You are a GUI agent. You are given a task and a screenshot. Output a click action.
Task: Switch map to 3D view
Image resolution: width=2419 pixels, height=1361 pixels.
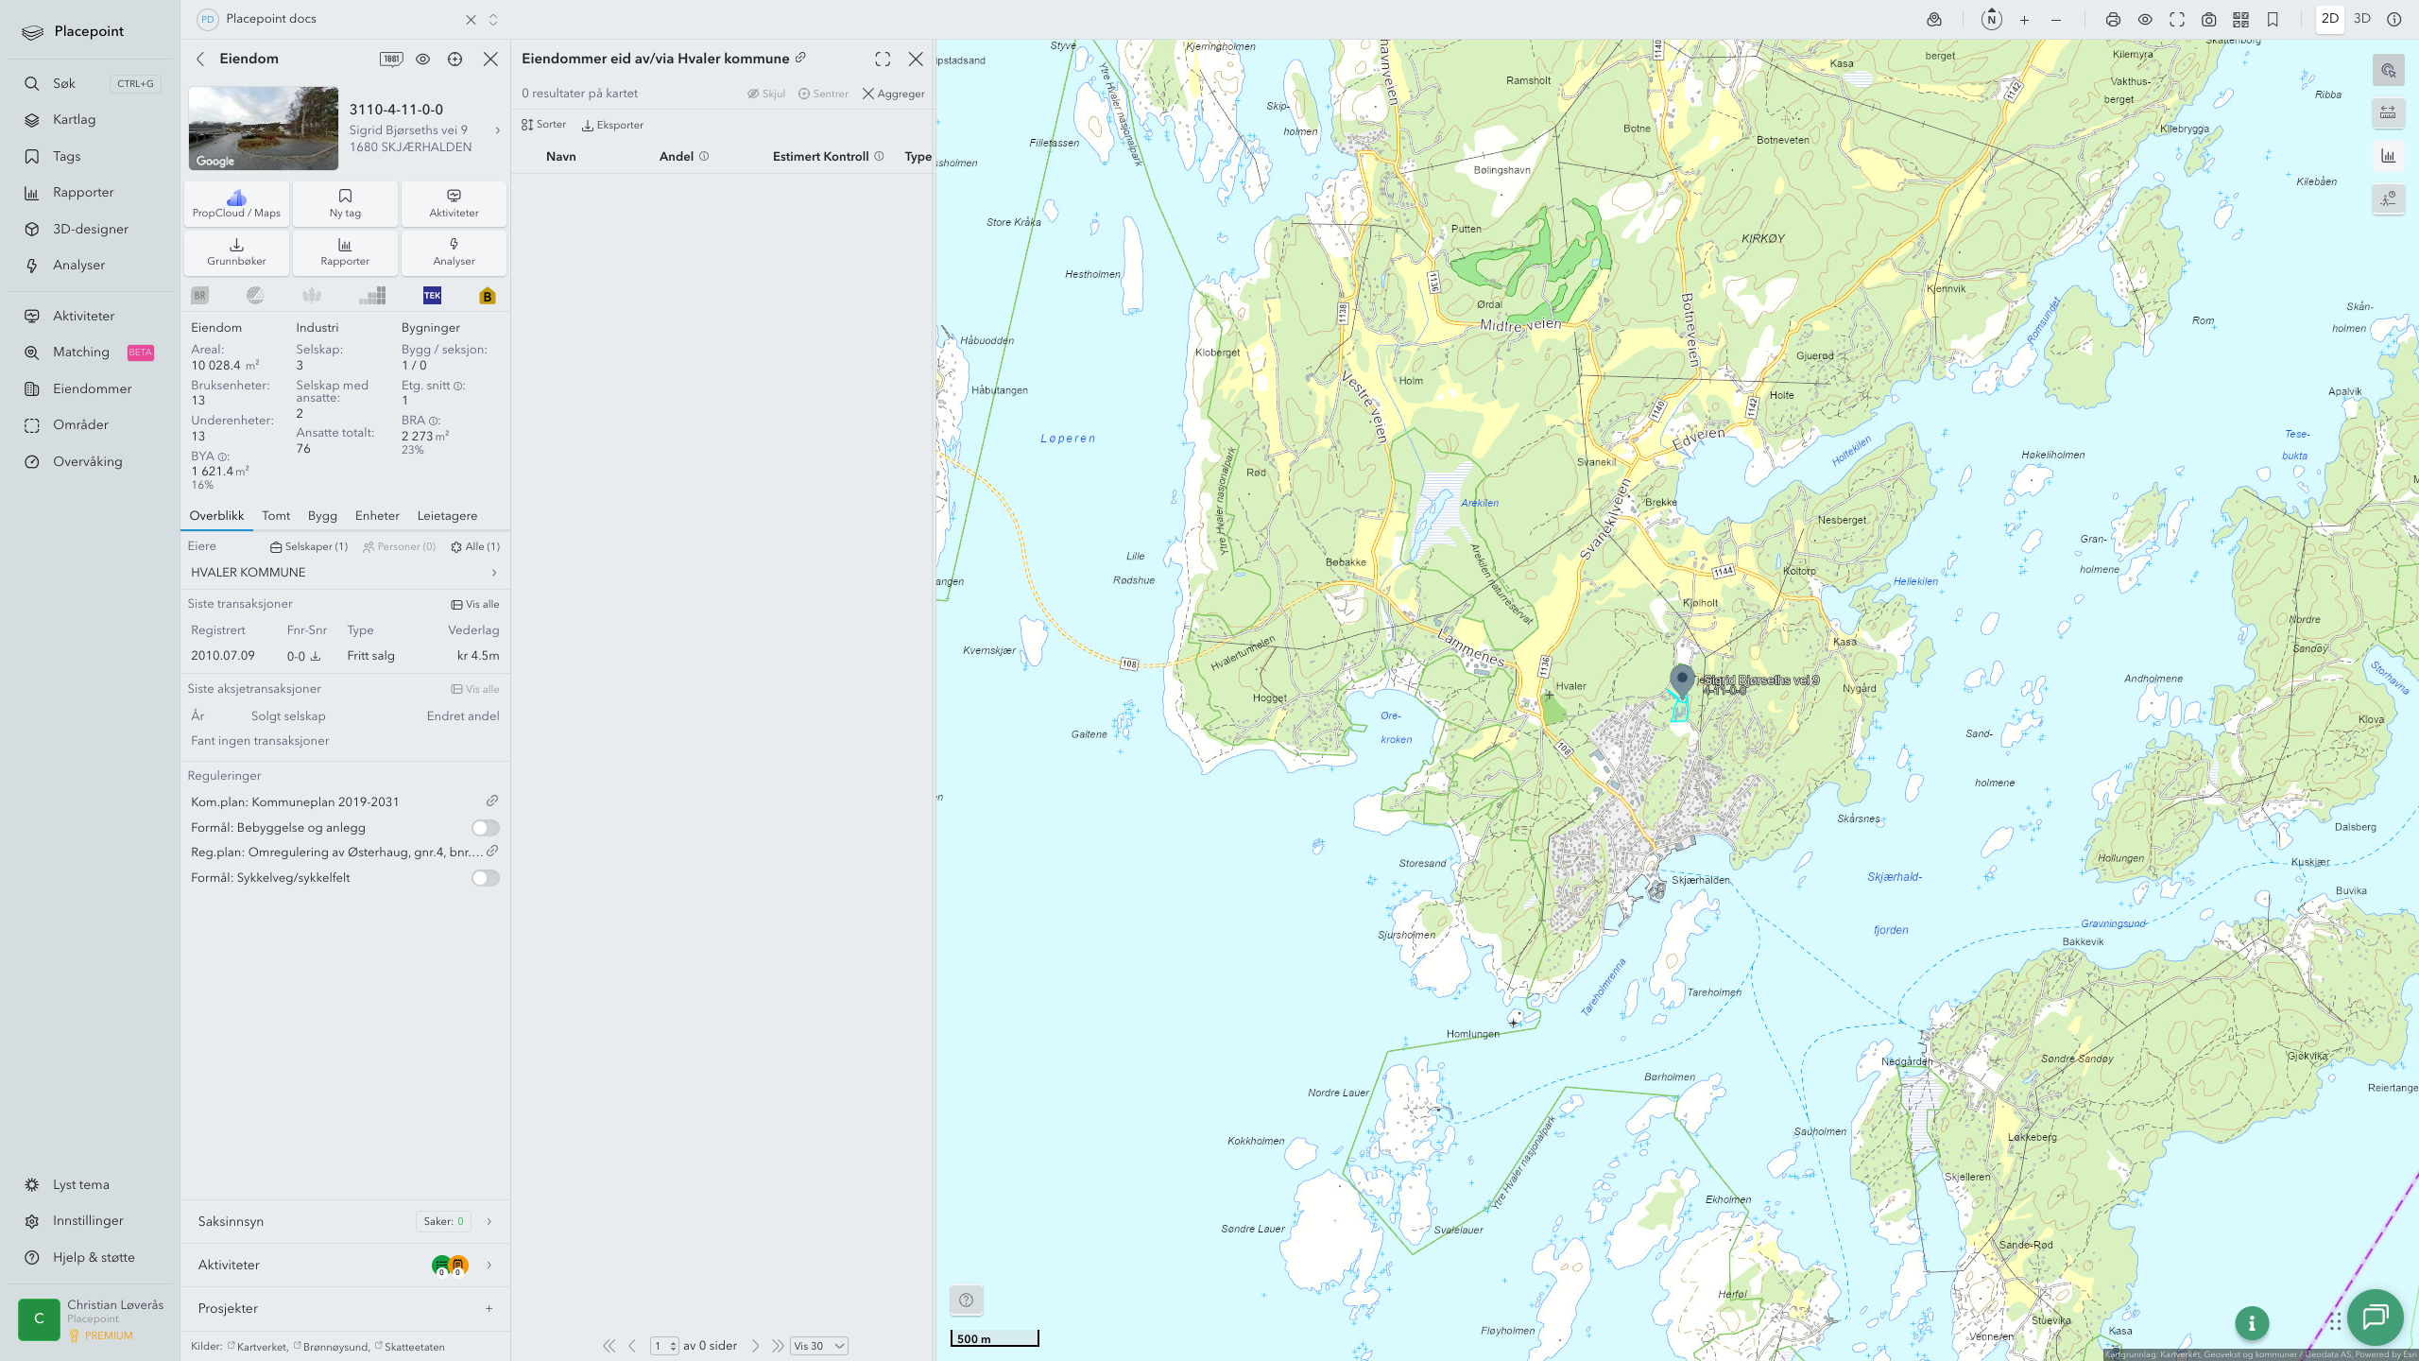click(2362, 19)
